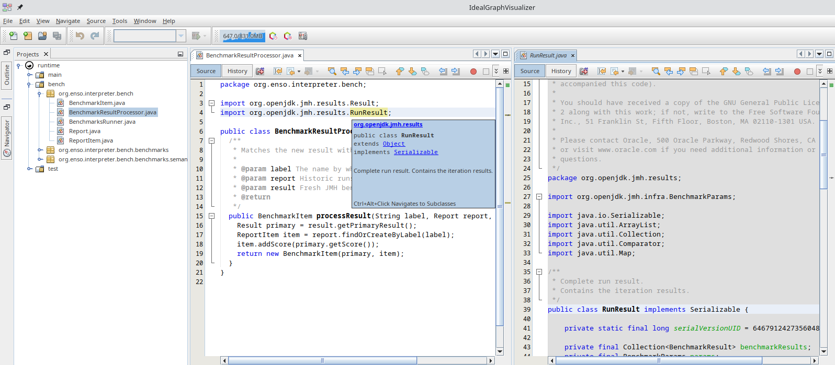Toggle Highlight Search in BenchmarkResultProcessor editor
Image resolution: width=835 pixels, height=365 pixels.
tap(369, 71)
